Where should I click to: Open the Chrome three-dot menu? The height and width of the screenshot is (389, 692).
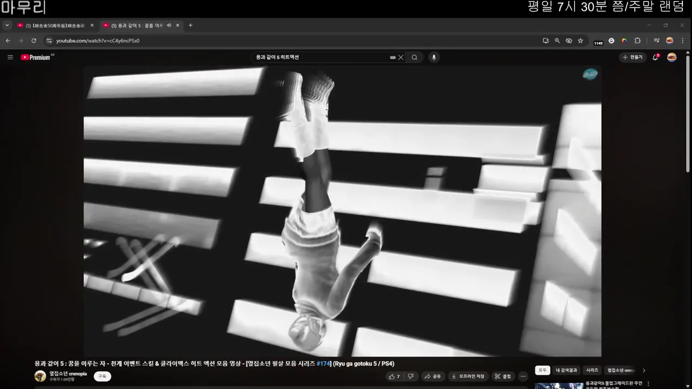pyautogui.click(x=683, y=41)
